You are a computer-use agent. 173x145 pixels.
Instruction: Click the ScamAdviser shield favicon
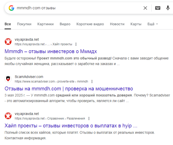tap(8, 79)
